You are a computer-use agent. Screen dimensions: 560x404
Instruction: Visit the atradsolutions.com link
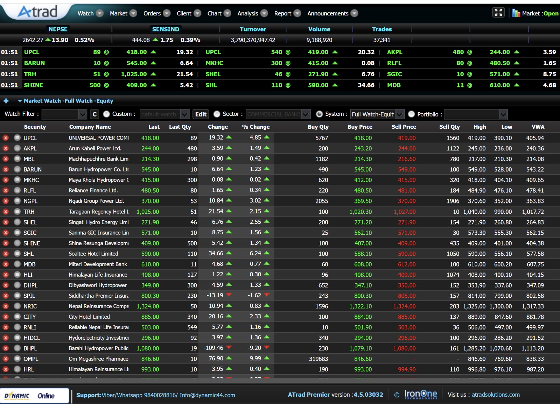click(496, 395)
